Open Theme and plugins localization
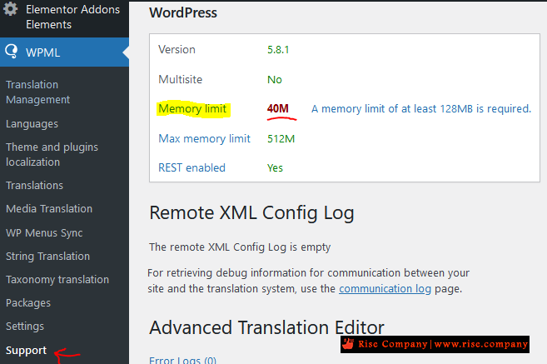 click(x=52, y=155)
